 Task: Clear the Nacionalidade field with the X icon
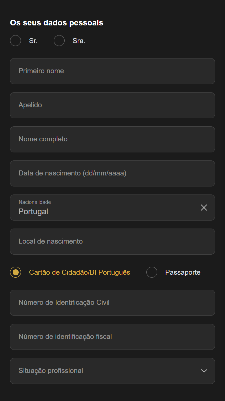pos(204,208)
